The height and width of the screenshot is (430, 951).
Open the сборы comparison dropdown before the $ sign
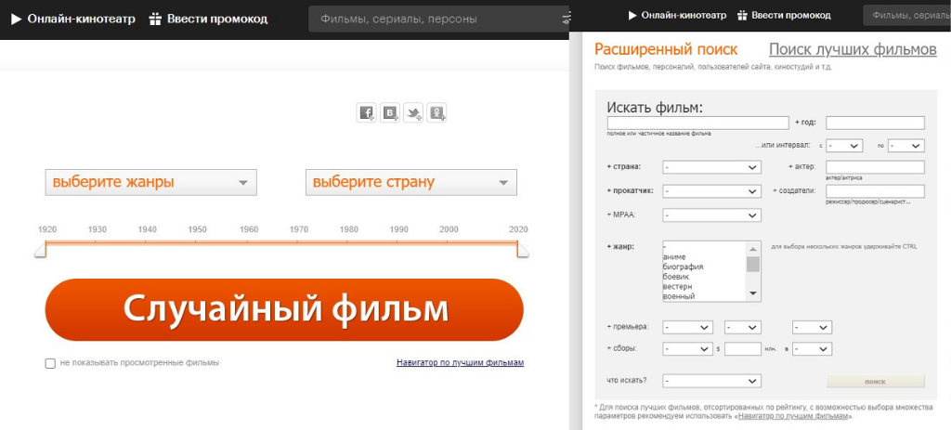click(x=687, y=349)
